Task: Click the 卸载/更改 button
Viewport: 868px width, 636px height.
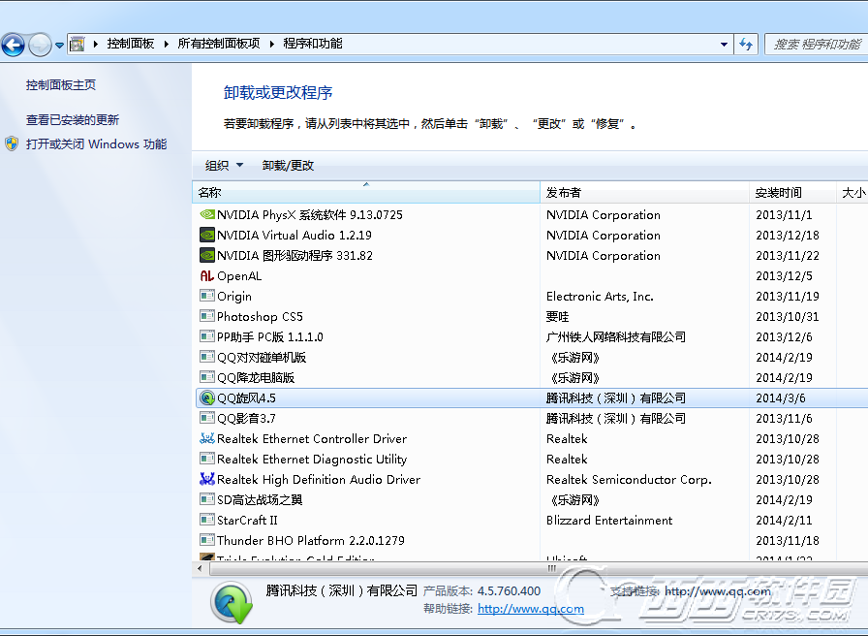Action: [x=288, y=166]
